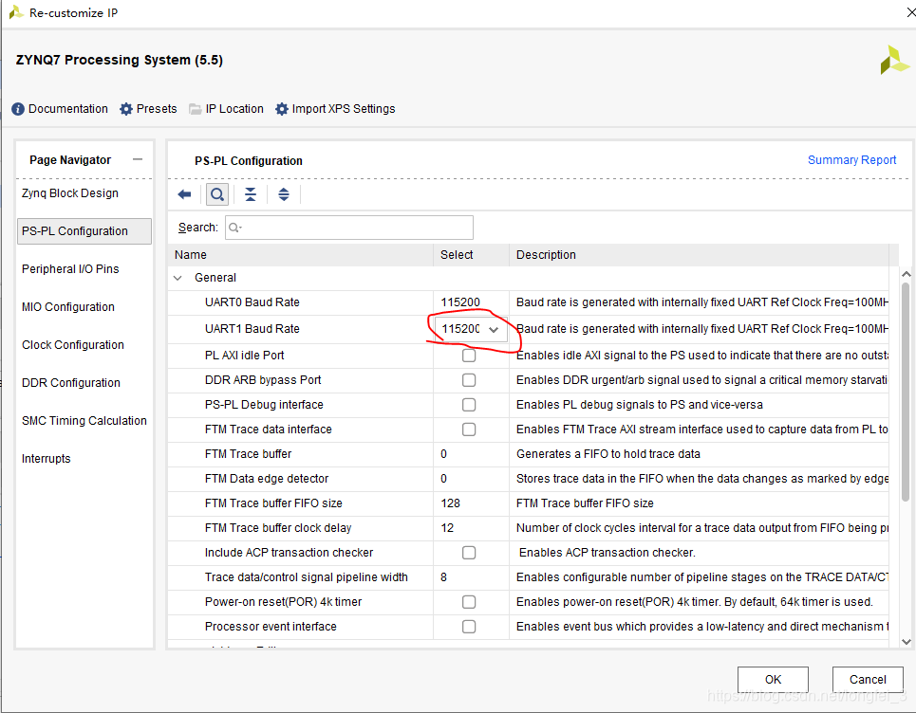Click the FTM Trace buffer value 0
The image size is (916, 713).
click(x=444, y=454)
